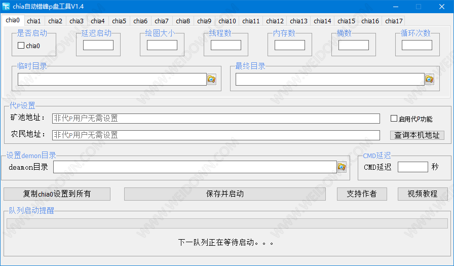Switch to the chia1 tab
The image size is (454, 266).
click(x=34, y=21)
